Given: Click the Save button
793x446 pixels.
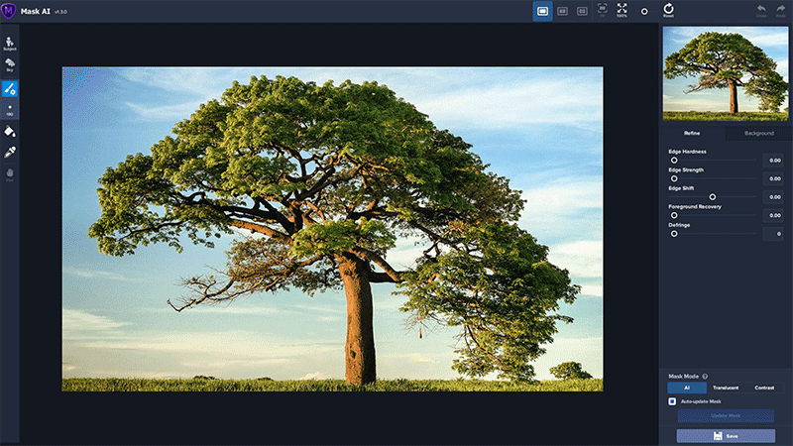Looking at the screenshot, I should click(726, 435).
